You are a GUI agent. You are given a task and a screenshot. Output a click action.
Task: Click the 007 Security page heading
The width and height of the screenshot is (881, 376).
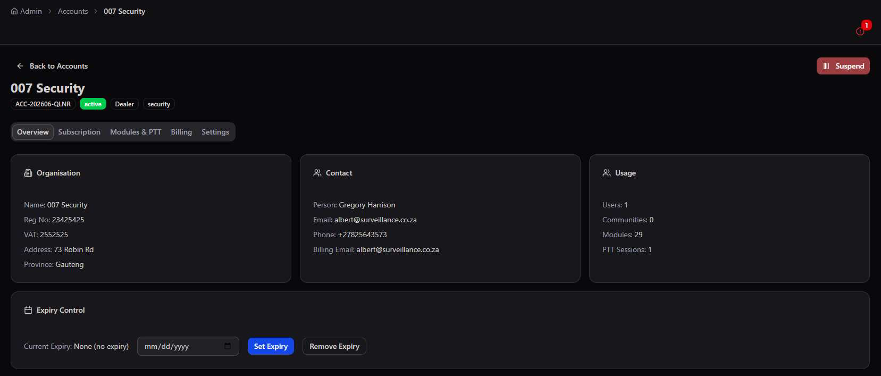tap(48, 88)
